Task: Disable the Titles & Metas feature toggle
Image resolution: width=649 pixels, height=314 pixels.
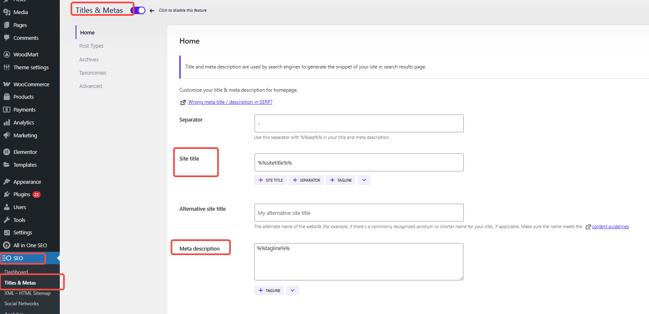Action: pyautogui.click(x=139, y=10)
